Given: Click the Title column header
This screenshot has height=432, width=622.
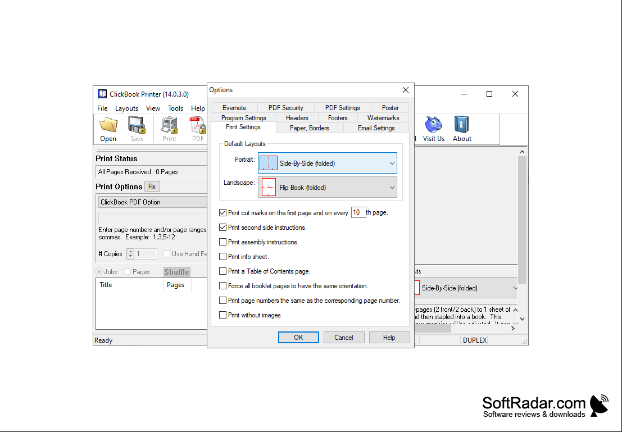Looking at the screenshot, I should [130, 285].
